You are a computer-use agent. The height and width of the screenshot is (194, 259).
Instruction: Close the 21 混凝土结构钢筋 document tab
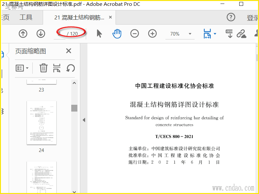(110, 17)
